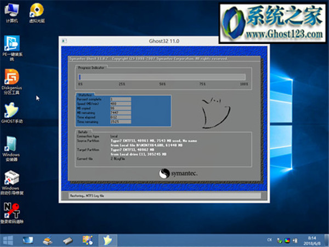329x247 pixels.
Task: Click the Time remaining value
Action: tap(121, 122)
